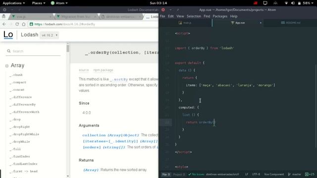View the secure site padlock info

[x=31, y=24]
